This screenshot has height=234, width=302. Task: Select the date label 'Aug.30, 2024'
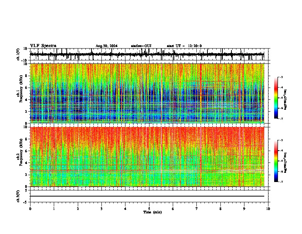point(106,46)
